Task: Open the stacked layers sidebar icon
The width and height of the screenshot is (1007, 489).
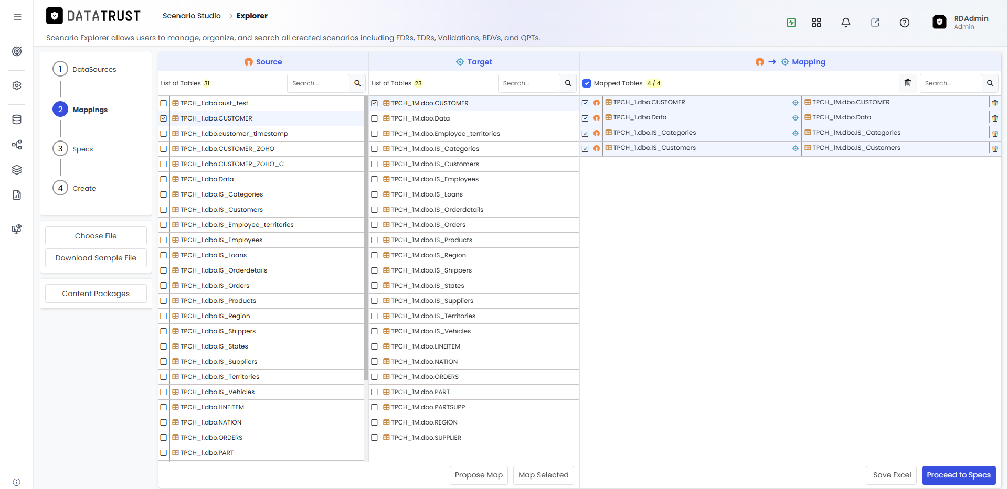Action: click(x=17, y=170)
